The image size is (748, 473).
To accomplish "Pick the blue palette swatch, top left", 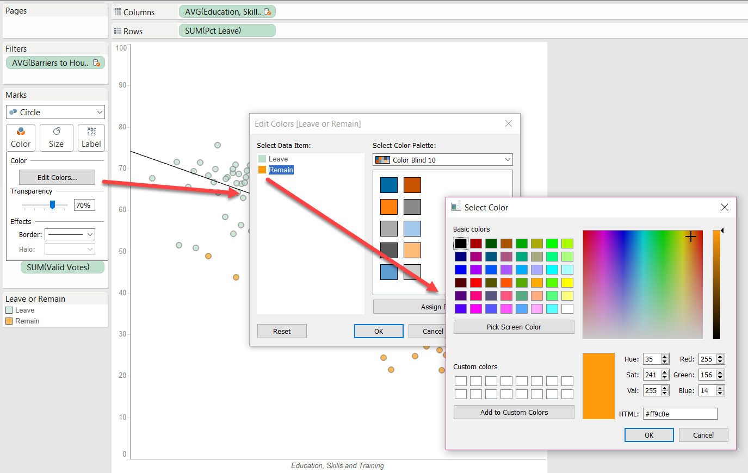I will (389, 185).
